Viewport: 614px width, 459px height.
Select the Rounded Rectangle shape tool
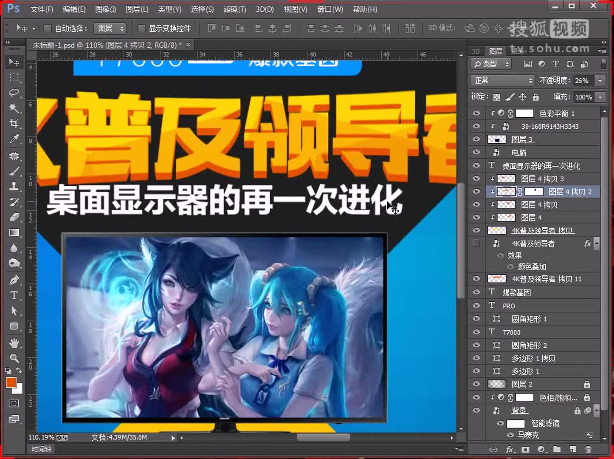click(x=14, y=326)
